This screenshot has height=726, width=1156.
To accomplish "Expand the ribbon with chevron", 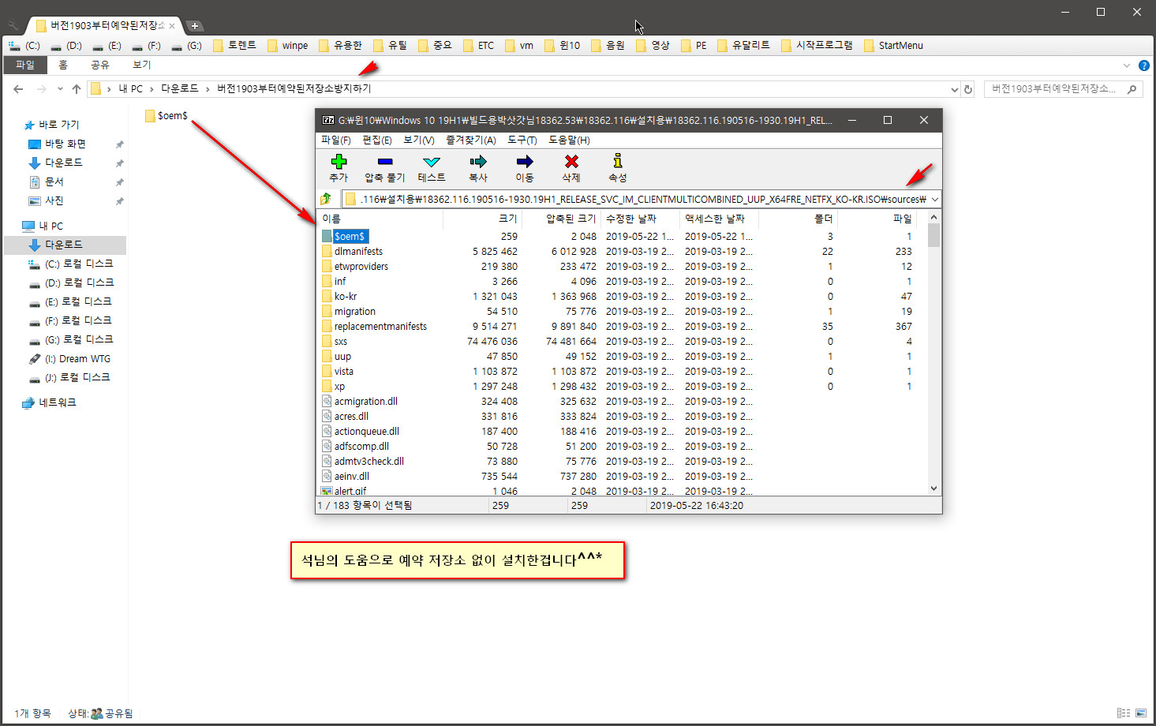I will [x=1126, y=65].
